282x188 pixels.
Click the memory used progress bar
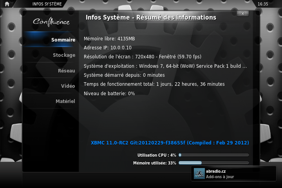[214, 163]
